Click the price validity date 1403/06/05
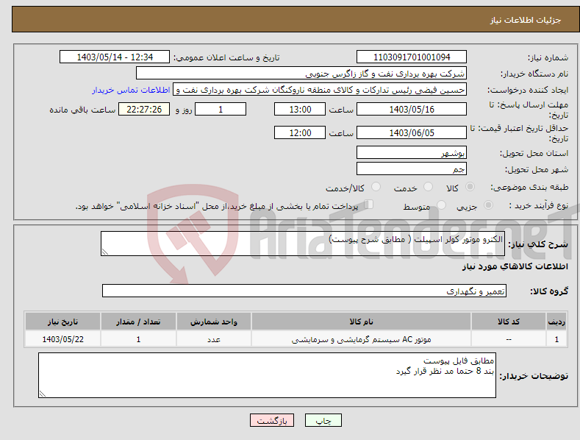Image resolution: width=580 pixels, height=440 pixels. [x=412, y=132]
